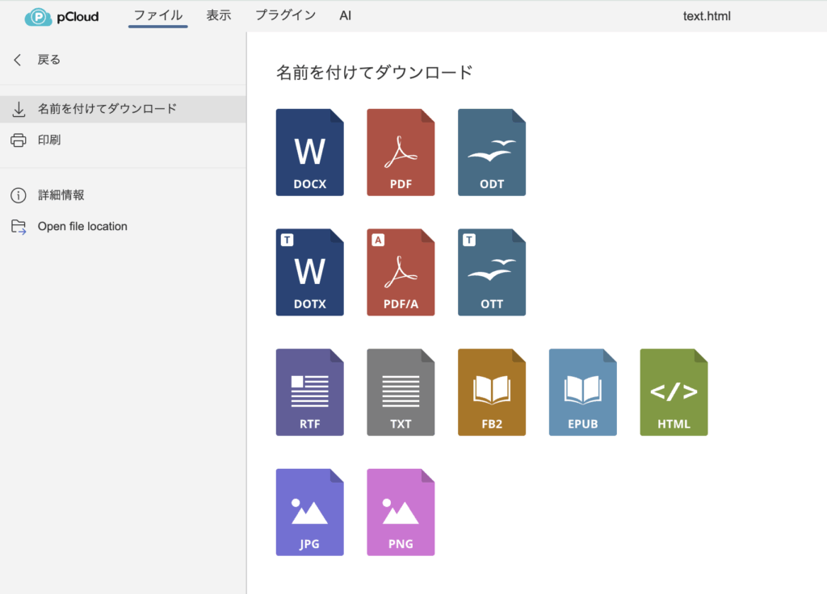Switch to the AI tab
The image size is (827, 594).
click(346, 15)
